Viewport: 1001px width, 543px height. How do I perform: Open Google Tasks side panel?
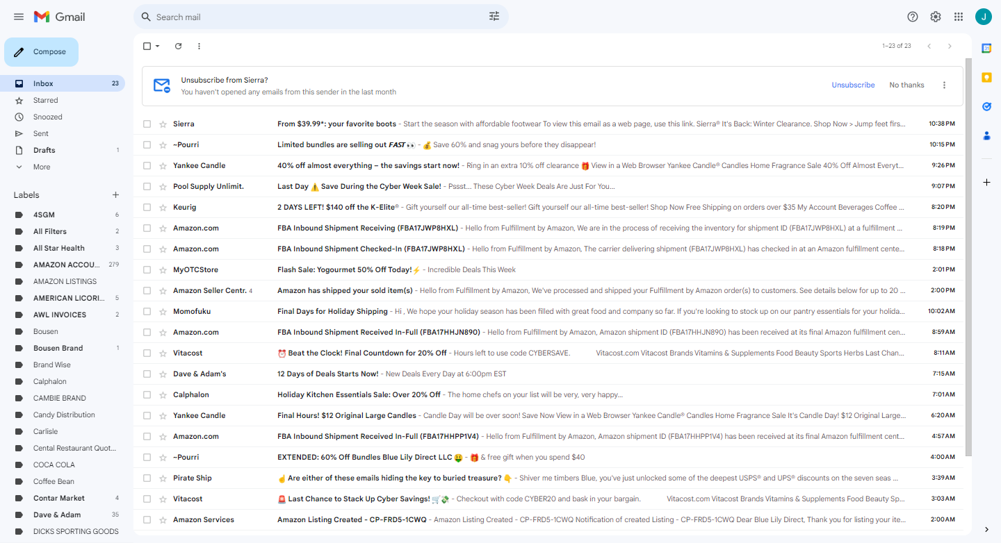point(986,106)
